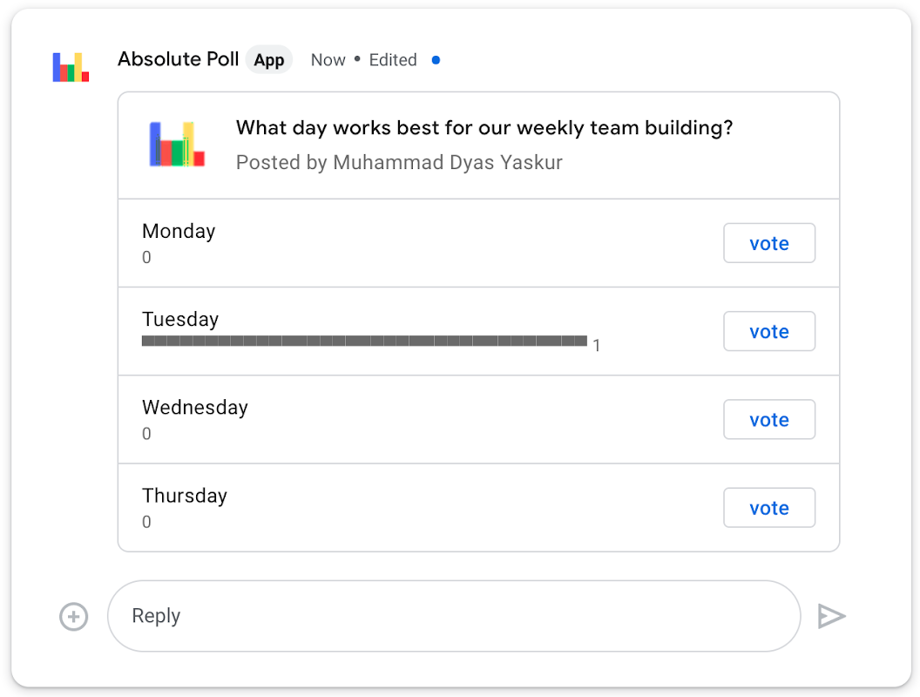Click Tuesday's vote progress bar
The width and height of the screenshot is (920, 697).
[x=364, y=341]
